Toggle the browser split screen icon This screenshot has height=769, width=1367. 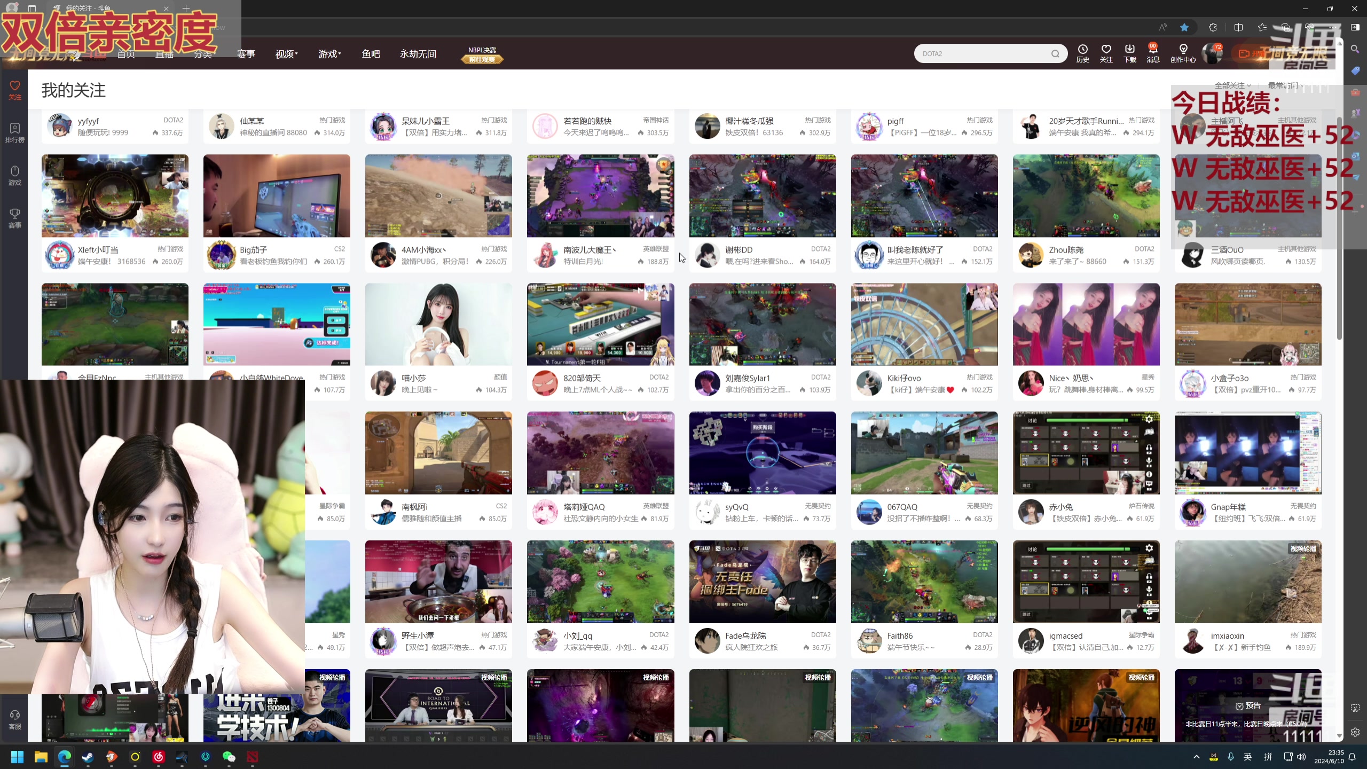coord(1238,27)
